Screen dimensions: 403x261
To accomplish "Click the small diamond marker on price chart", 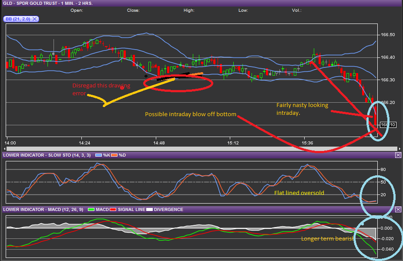I will [145, 76].
